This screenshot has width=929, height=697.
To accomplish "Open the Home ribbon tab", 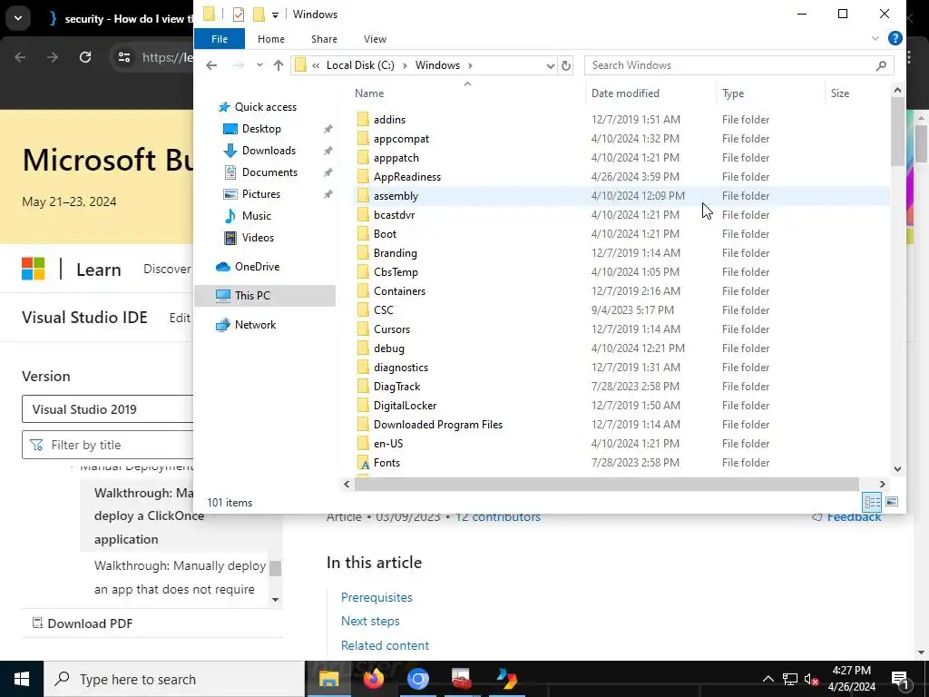I will click(x=270, y=39).
